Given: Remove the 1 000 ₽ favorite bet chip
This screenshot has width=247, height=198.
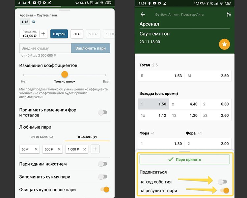Looking at the screenshot, I should 85,149.
